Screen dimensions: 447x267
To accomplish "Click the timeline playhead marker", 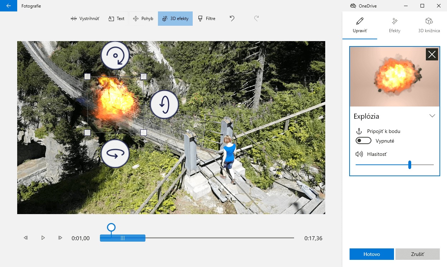I will (x=111, y=227).
